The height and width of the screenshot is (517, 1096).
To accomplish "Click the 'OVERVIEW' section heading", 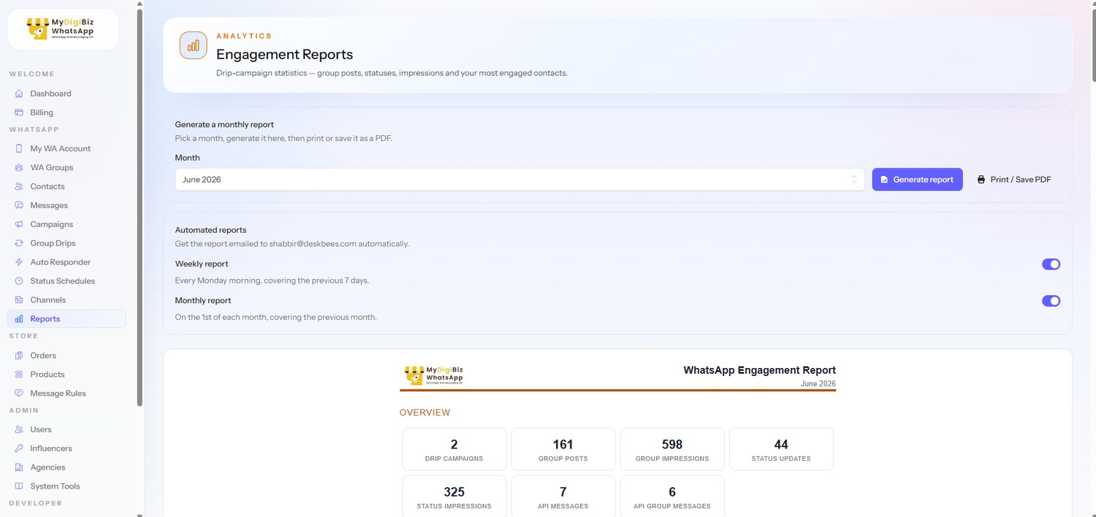I will click(x=425, y=413).
